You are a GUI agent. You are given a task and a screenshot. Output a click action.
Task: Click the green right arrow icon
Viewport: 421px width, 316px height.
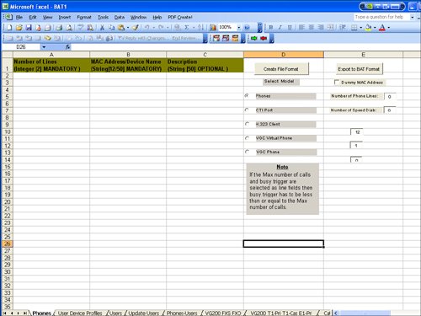(x=254, y=38)
